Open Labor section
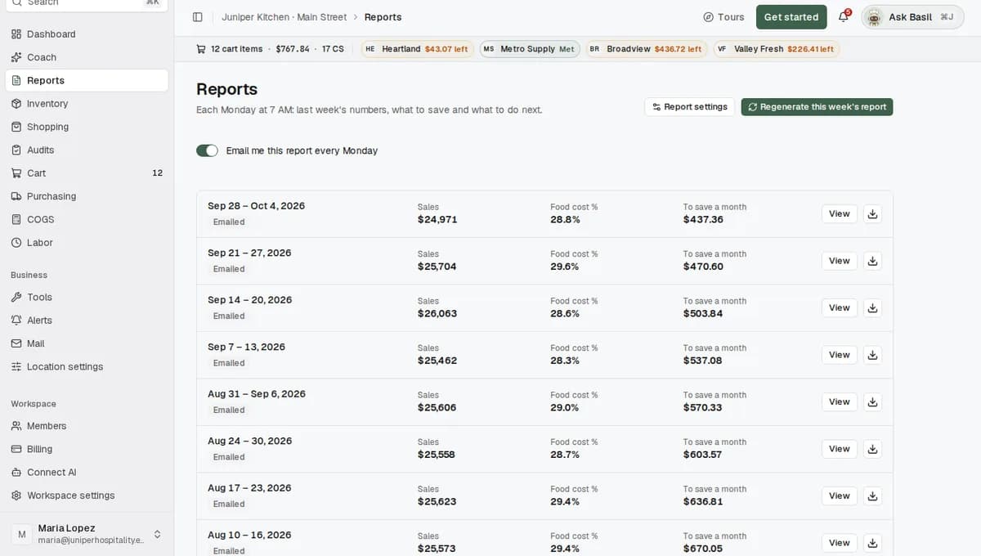Viewport: 981px width, 556px height. [87, 243]
